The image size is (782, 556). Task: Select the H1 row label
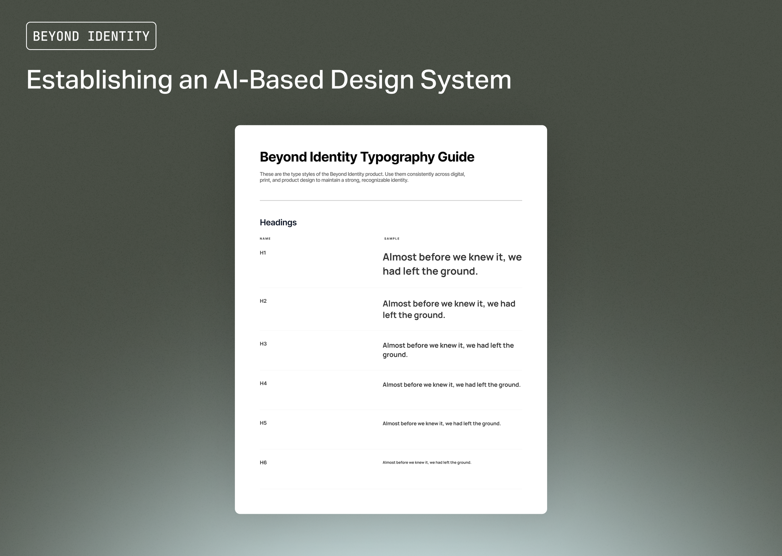pos(263,253)
